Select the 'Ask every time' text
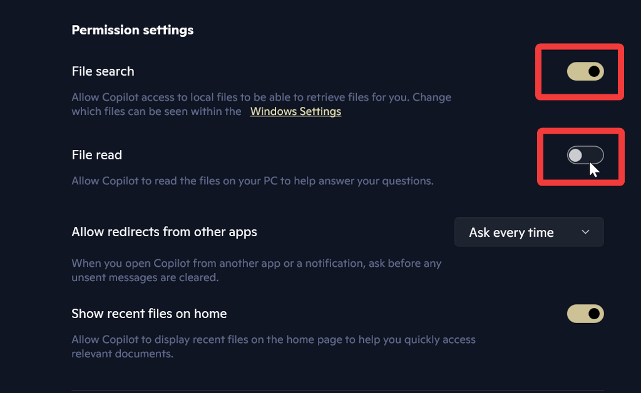Screen dimensions: 641x393 click(511, 232)
